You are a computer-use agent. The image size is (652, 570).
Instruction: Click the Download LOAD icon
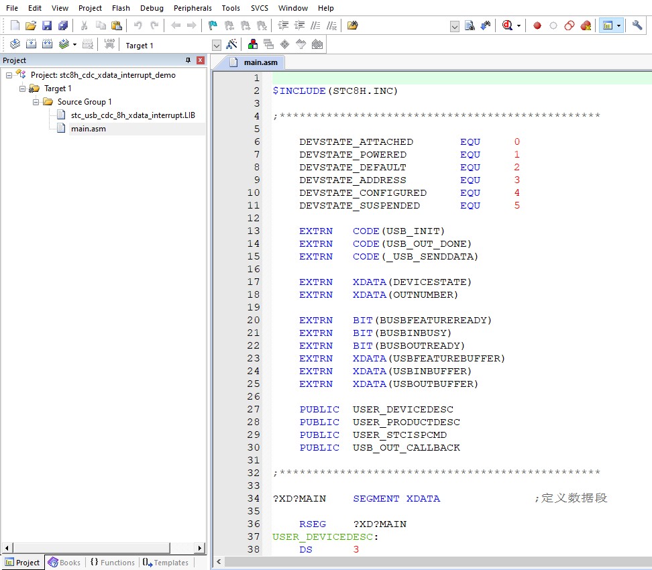pos(109,44)
